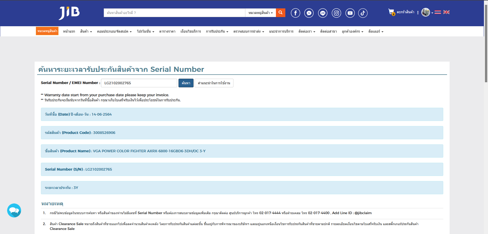This screenshot has height=234, width=488.
Task: Open the live chat bubble
Action: pyautogui.click(x=14, y=210)
